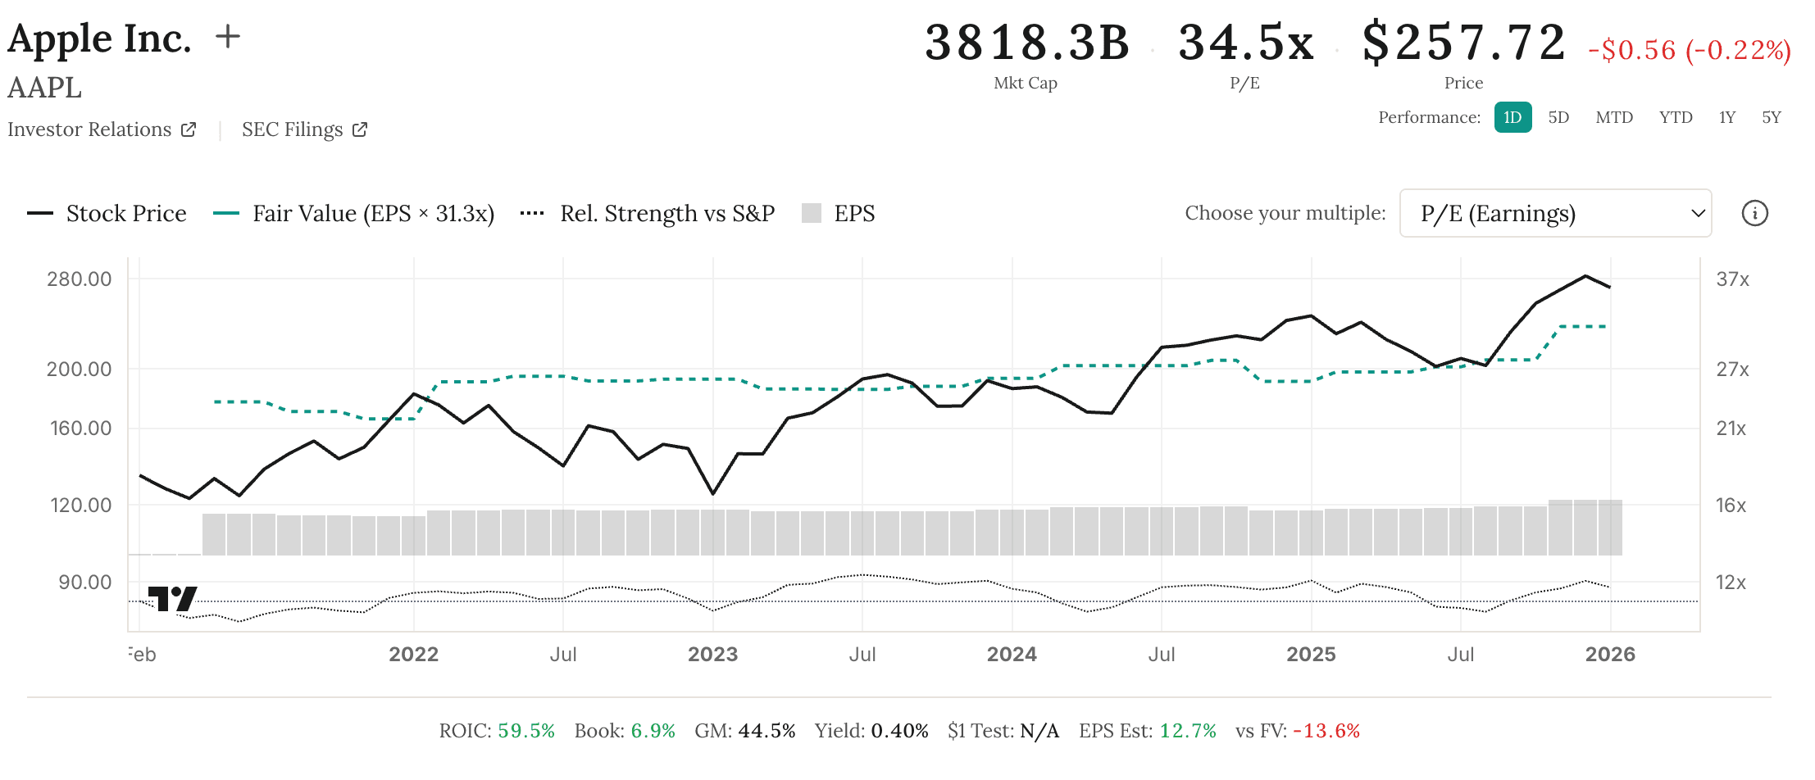The width and height of the screenshot is (1815, 780).
Task: Toggle the Rel. Strength vs S&P series
Action: [666, 213]
